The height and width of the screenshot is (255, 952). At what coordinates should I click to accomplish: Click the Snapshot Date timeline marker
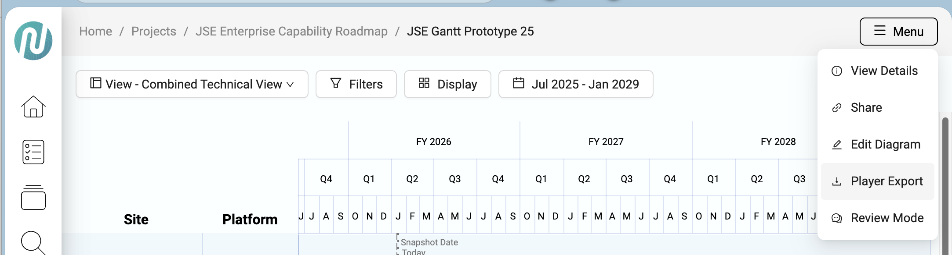429,243
